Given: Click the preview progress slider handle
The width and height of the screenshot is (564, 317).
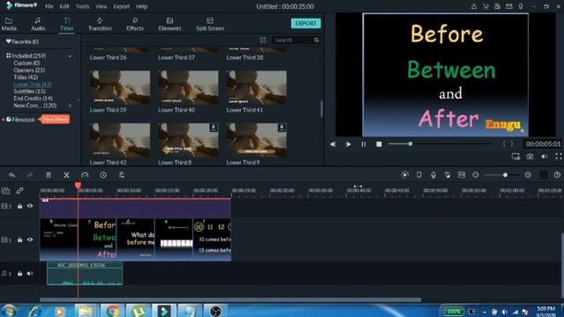Looking at the screenshot, I should (x=410, y=144).
